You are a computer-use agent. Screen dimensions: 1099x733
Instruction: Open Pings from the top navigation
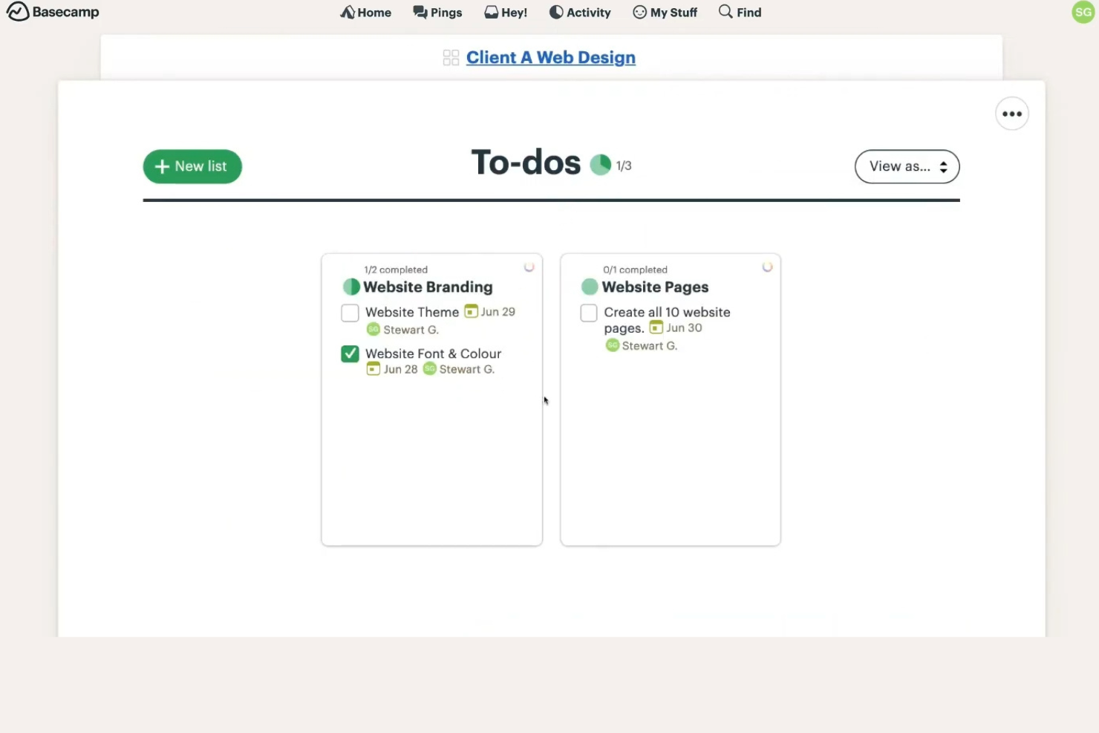coord(437,12)
